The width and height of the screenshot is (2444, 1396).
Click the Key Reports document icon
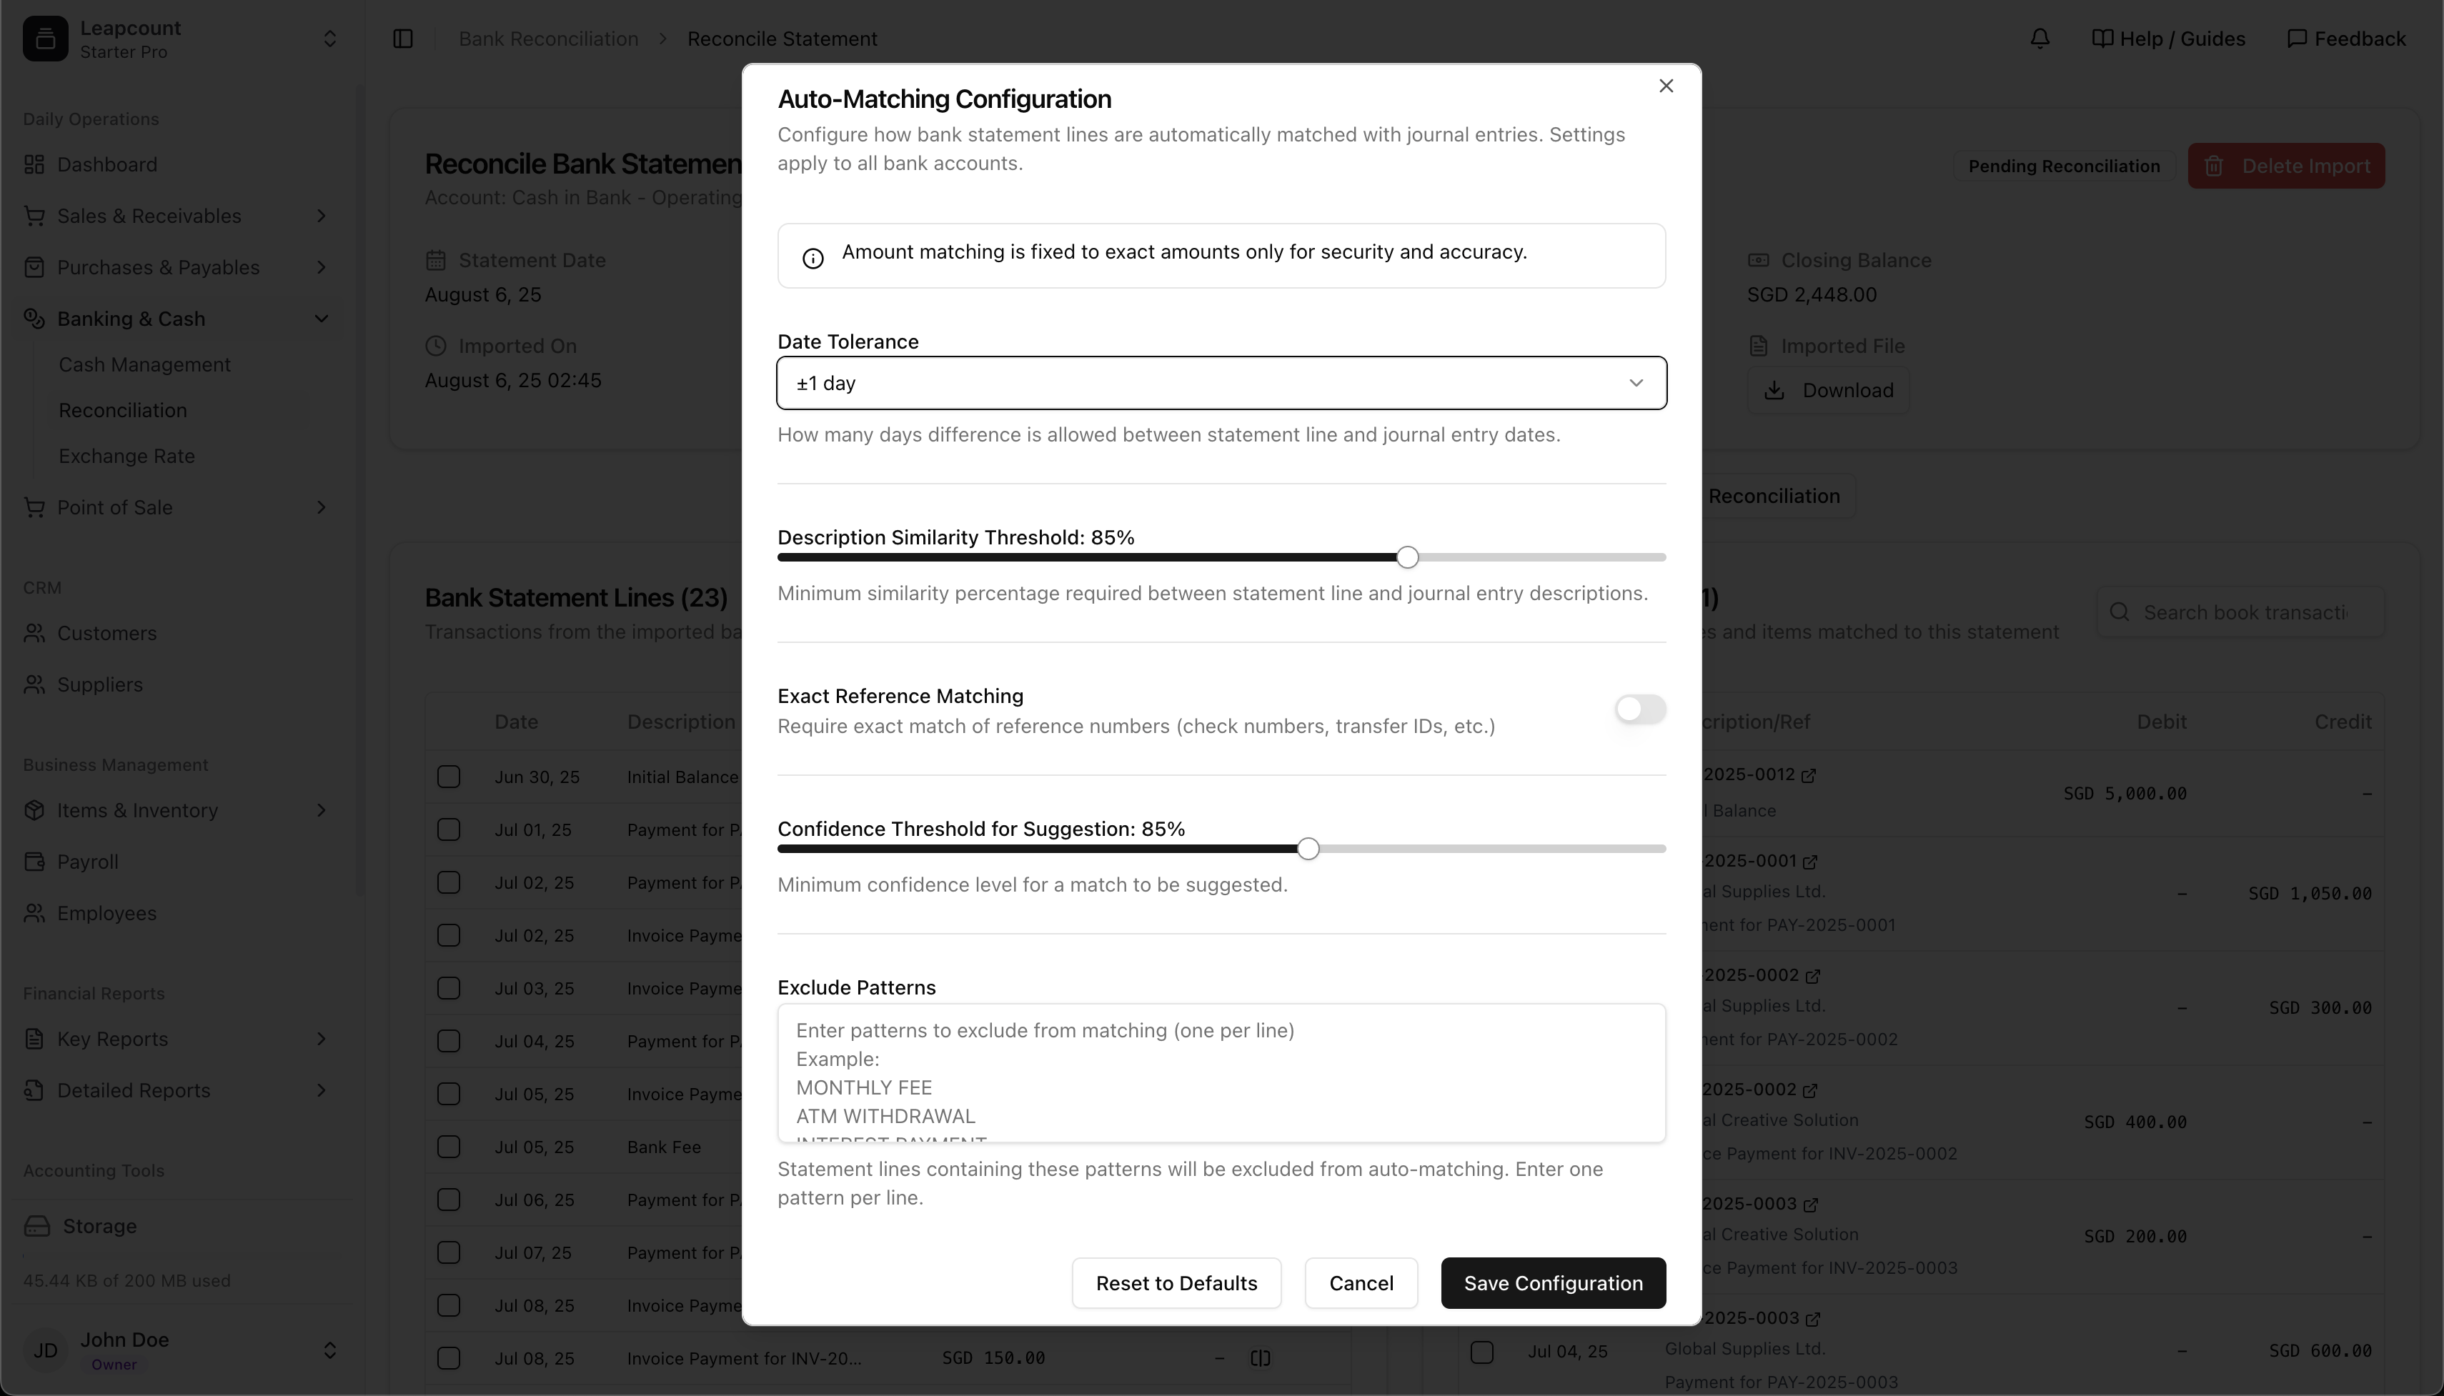pyautogui.click(x=34, y=1039)
